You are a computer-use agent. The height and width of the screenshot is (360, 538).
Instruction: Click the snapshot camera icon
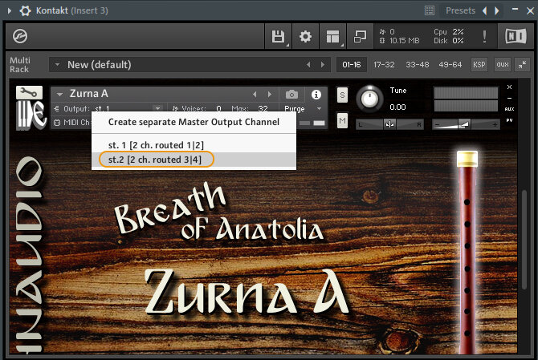291,94
